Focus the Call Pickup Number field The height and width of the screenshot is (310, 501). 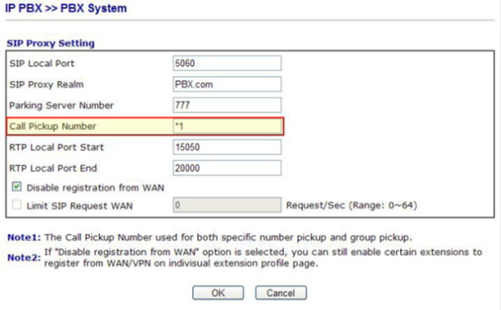pos(227,126)
